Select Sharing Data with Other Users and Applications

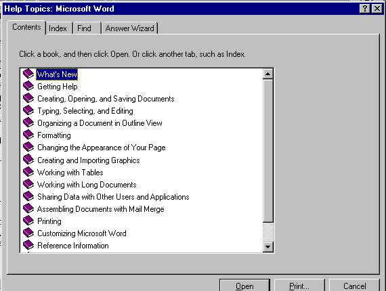[113, 197]
